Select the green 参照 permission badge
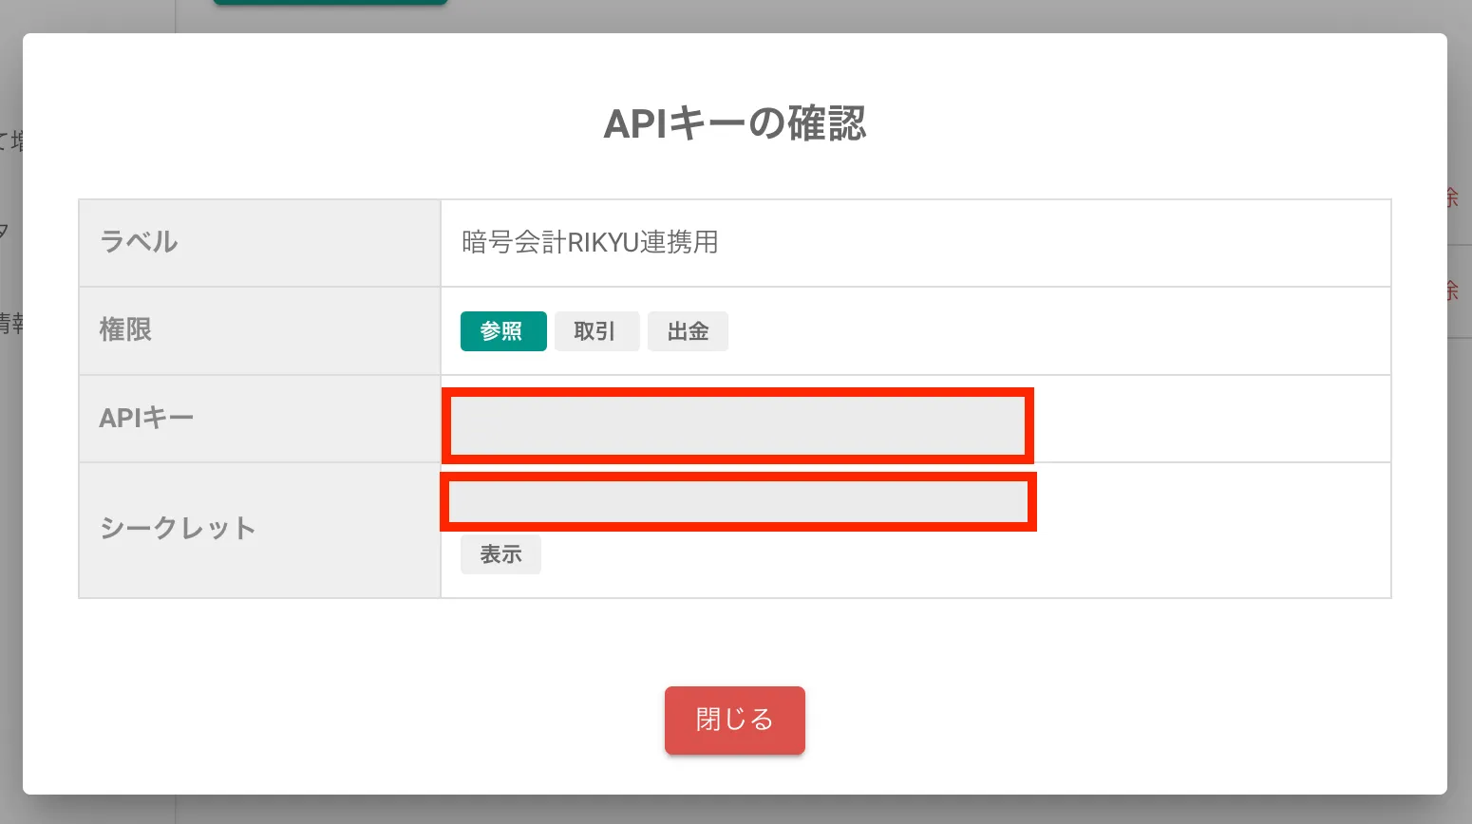Screen dimensions: 1472x824 coord(503,331)
